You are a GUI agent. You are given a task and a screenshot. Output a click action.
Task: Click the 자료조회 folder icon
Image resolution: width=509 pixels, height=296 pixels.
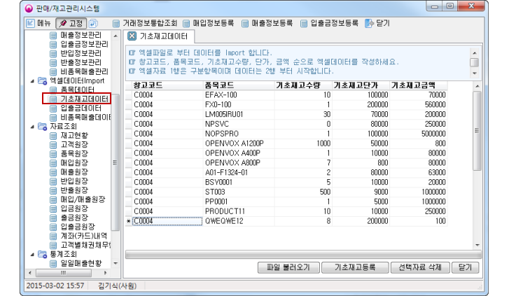(x=43, y=127)
